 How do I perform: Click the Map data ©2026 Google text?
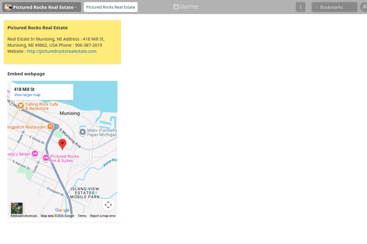57,216
